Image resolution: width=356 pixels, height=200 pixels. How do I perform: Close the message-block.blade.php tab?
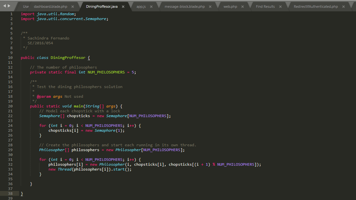click(210, 6)
